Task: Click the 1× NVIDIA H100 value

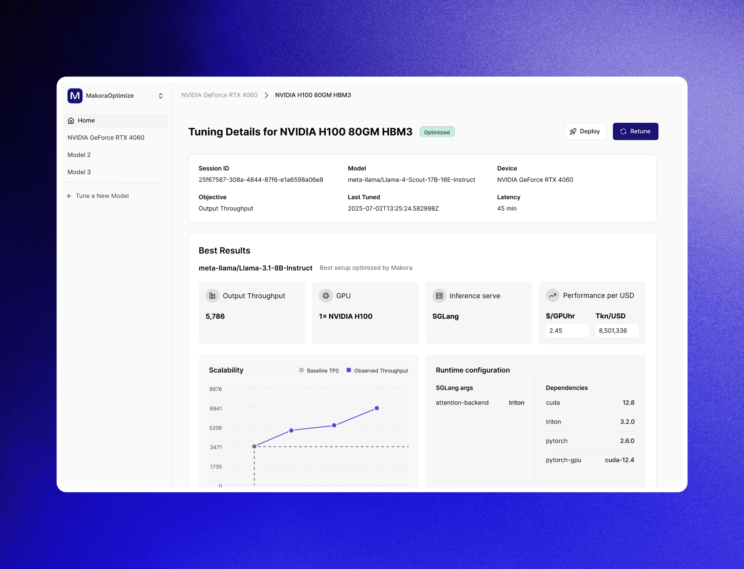Action: pyautogui.click(x=345, y=316)
